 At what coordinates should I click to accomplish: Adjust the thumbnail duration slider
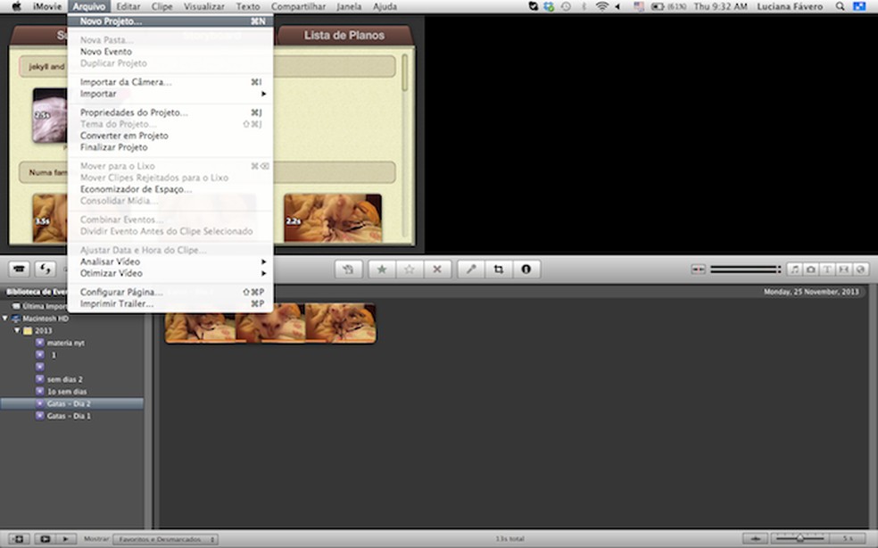pyautogui.click(x=799, y=539)
